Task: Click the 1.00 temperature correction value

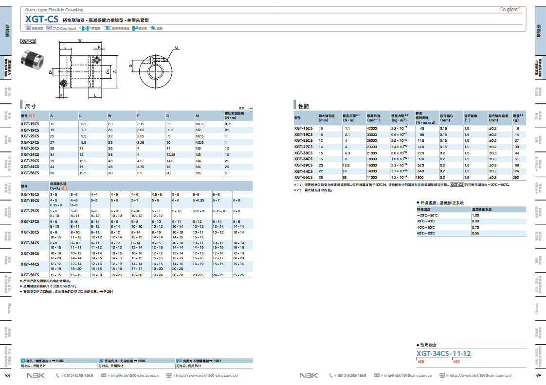Action: tap(475, 216)
